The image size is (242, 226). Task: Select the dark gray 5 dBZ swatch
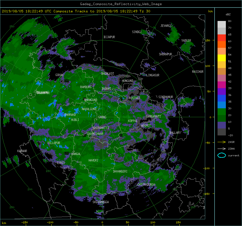(222, 132)
